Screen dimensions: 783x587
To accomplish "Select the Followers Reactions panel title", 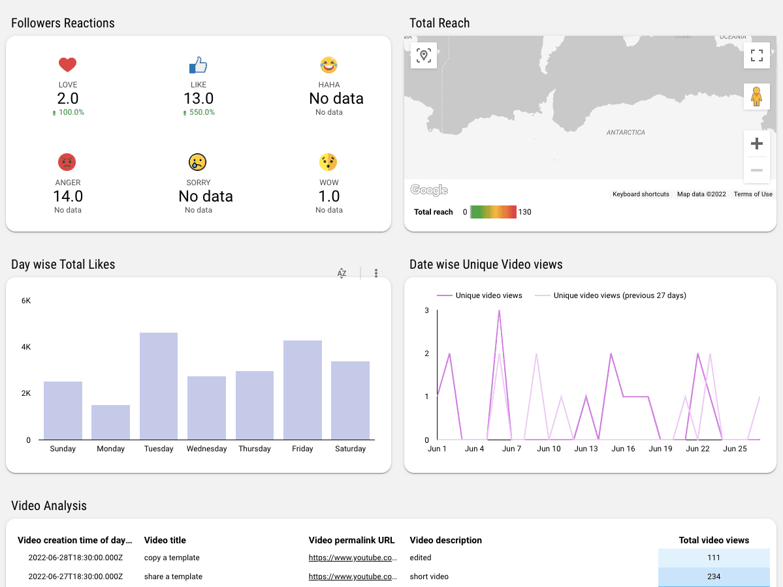I will (63, 23).
